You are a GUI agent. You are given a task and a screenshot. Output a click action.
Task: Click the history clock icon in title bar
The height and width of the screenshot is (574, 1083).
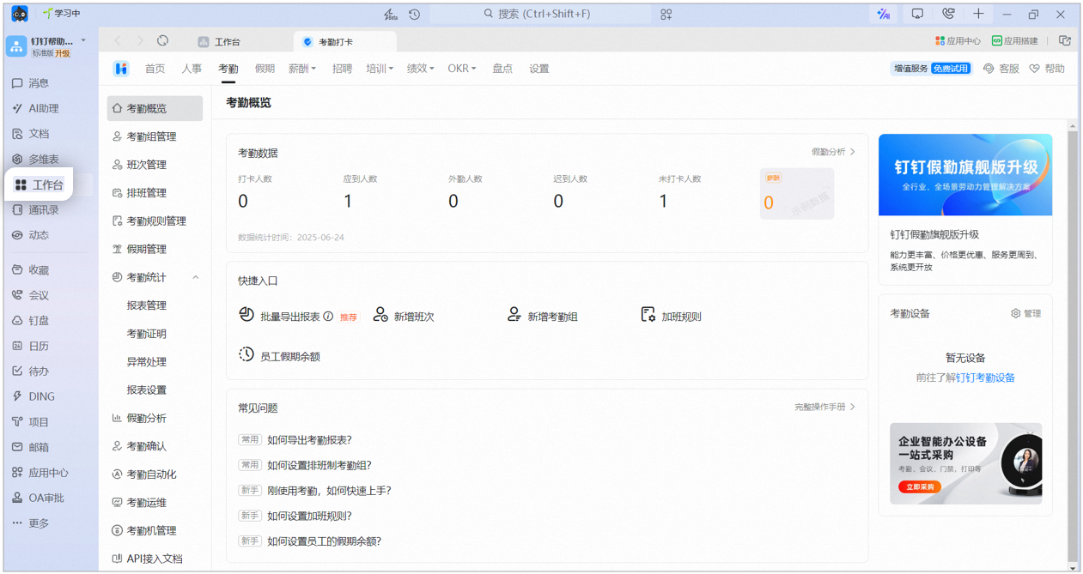[415, 15]
